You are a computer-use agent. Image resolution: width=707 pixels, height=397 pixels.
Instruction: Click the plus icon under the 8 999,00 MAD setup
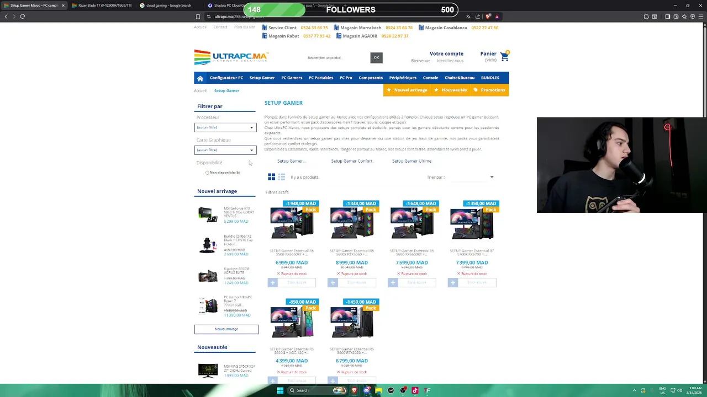tap(333, 282)
